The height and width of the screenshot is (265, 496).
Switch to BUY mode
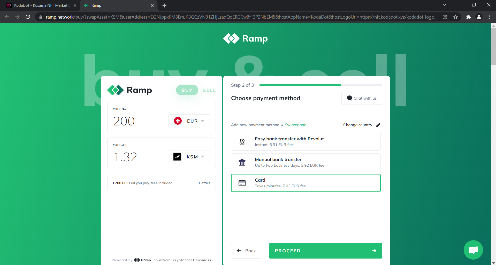pyautogui.click(x=187, y=90)
